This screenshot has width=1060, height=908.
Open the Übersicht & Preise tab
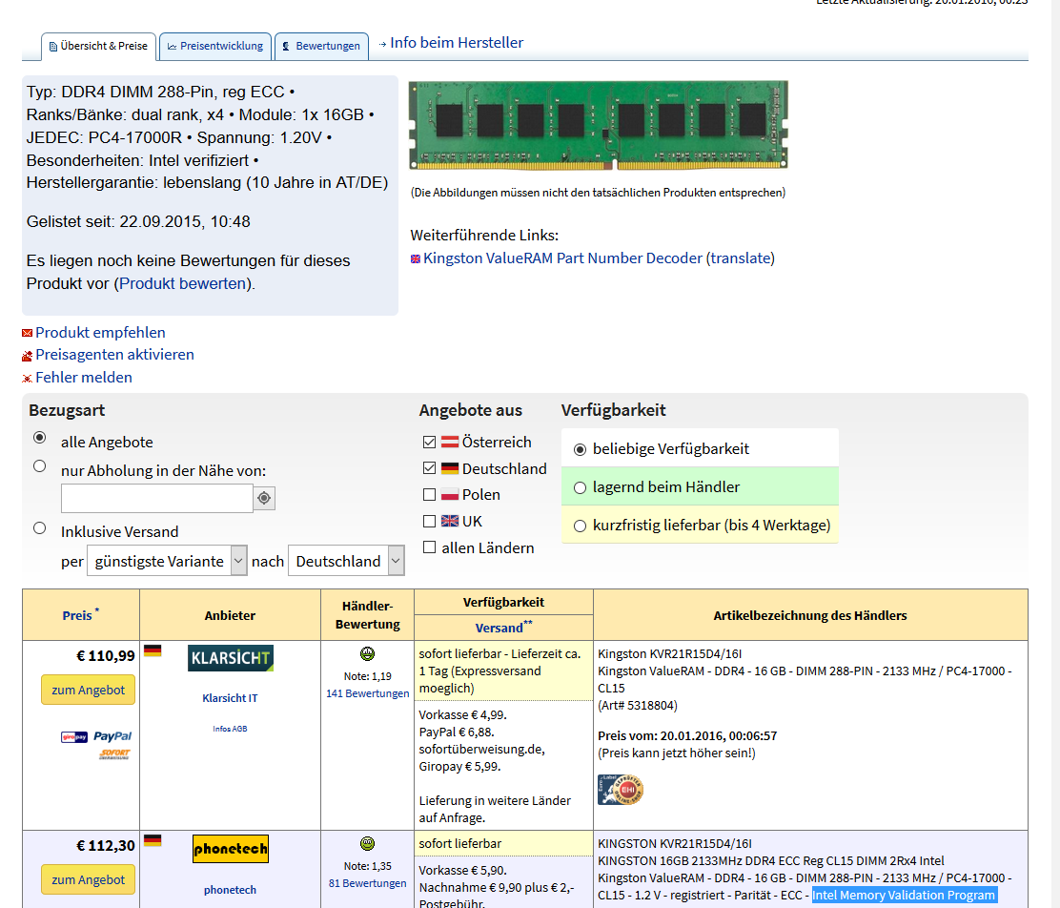pos(99,46)
